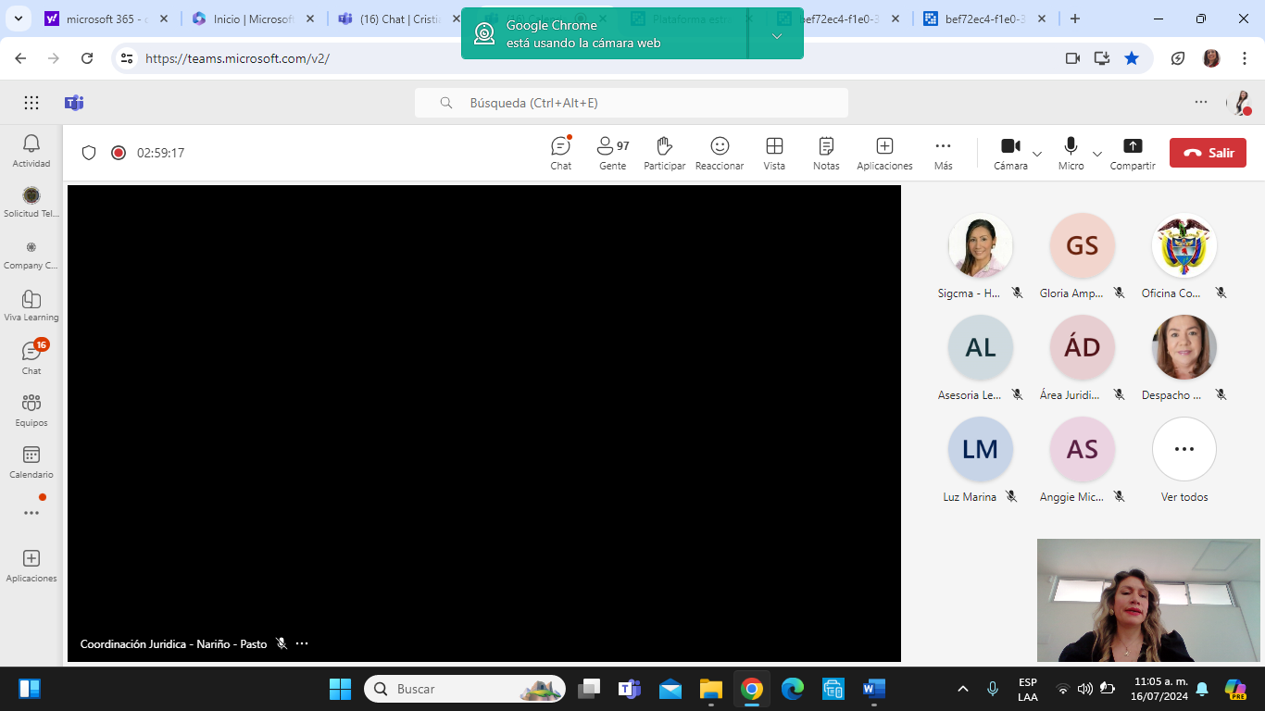The width and height of the screenshot is (1265, 711).
Task: Open Equipos in Teams sidebar
Action: tap(31, 410)
